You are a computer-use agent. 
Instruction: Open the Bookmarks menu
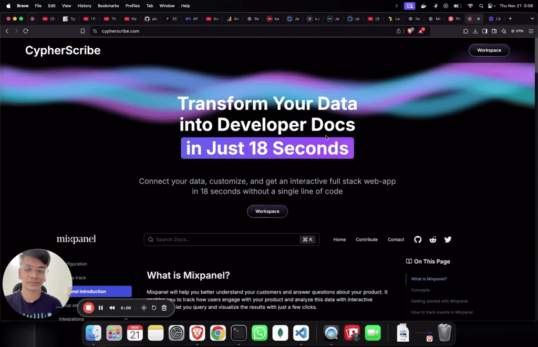pyautogui.click(x=108, y=6)
